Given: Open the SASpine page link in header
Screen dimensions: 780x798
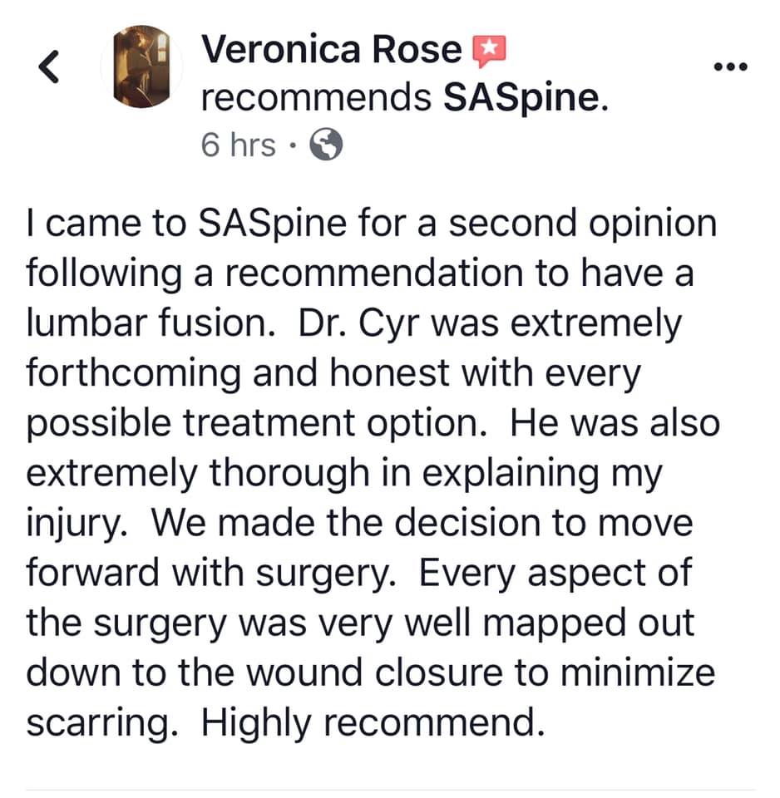Looking at the screenshot, I should pos(521,97).
